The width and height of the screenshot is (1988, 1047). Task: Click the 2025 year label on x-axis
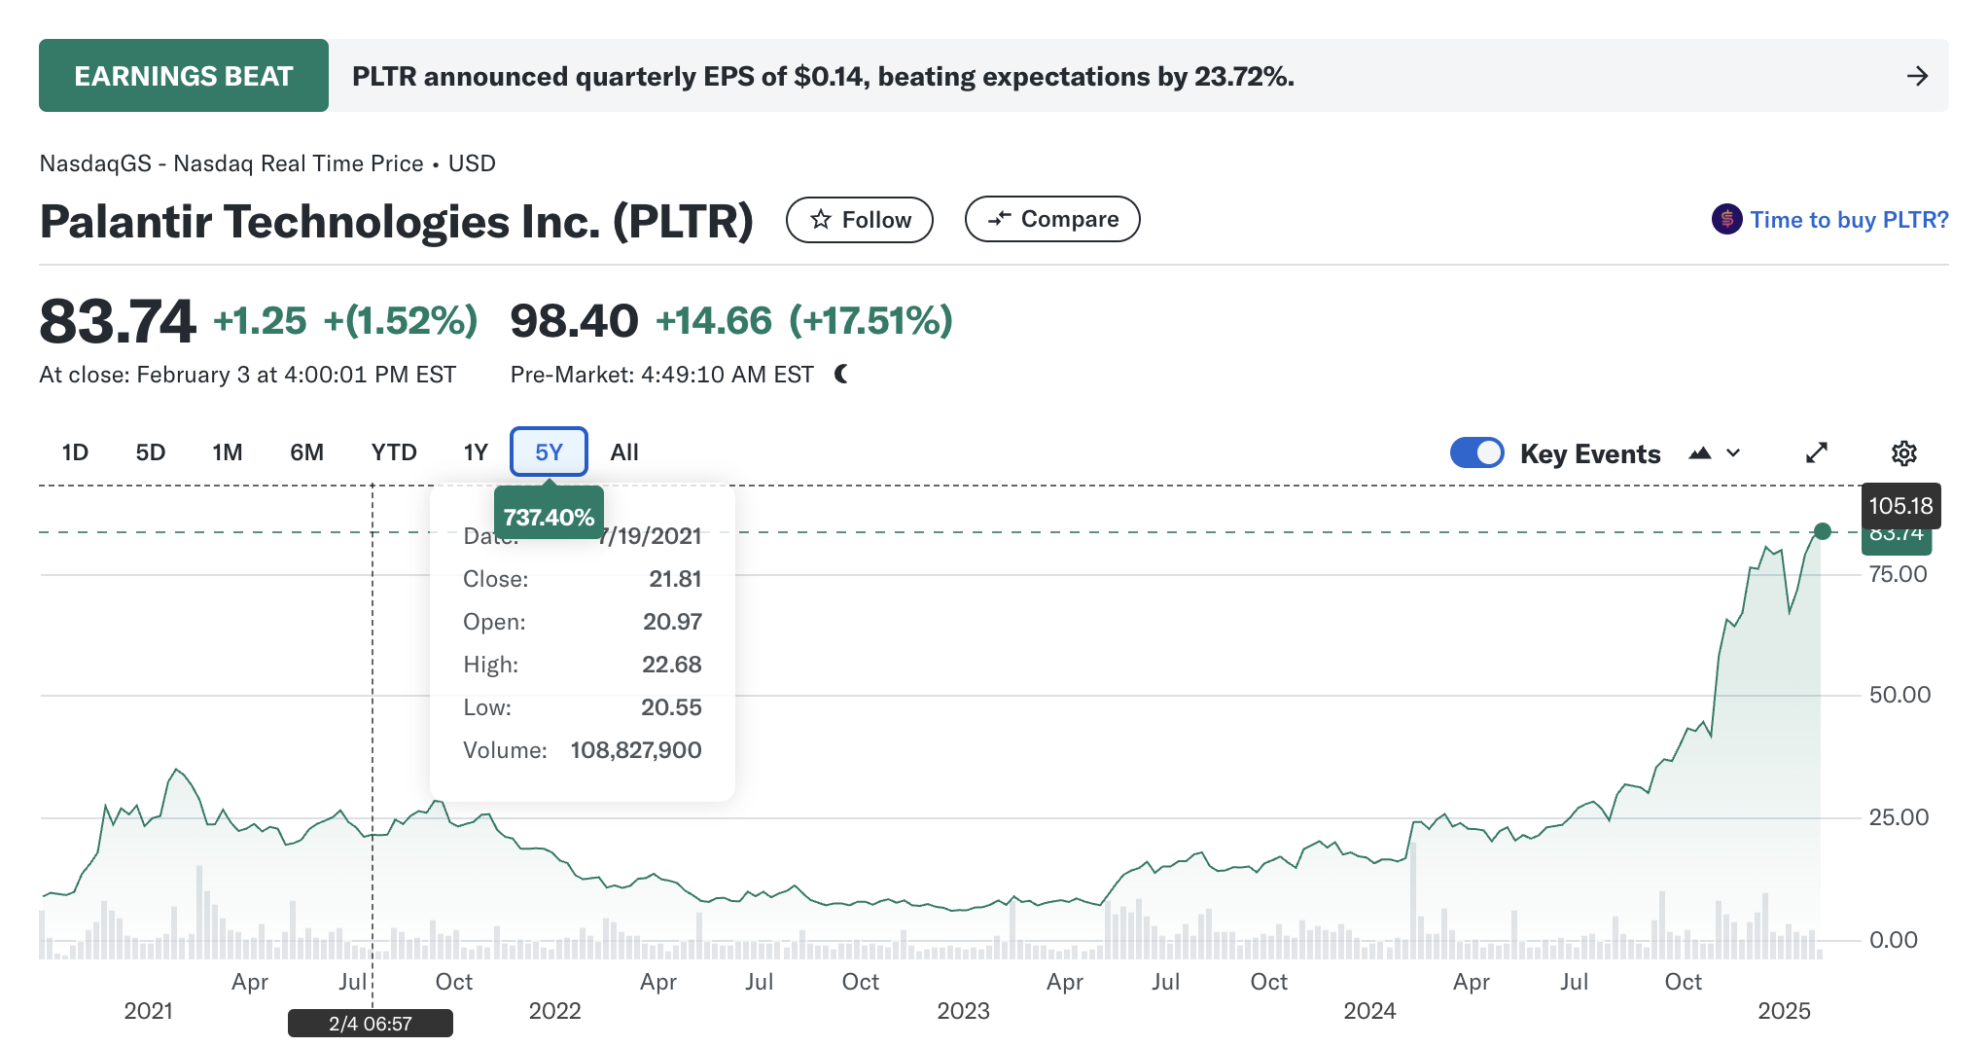tap(1784, 1011)
